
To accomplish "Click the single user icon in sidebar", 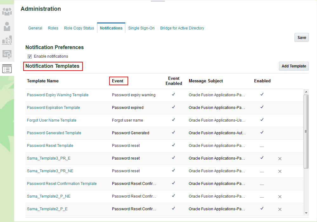I will pos(7,26).
